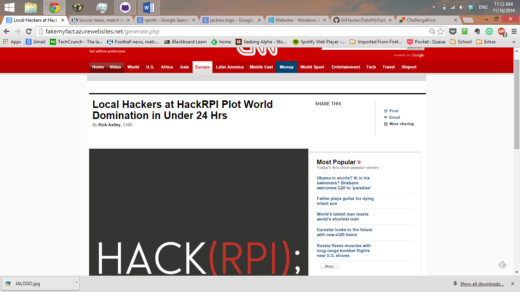Screen dimensions: 520x292
Task: Open the Spotify Web Player bookmark
Action: [x=319, y=42]
